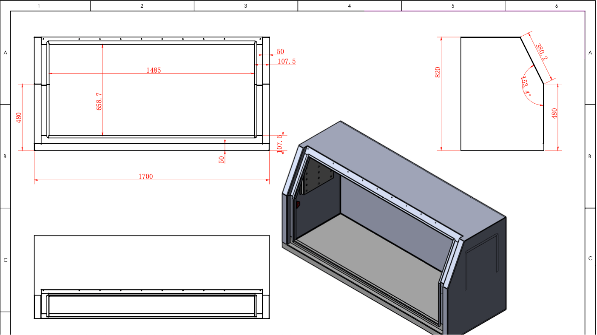Select the 1485 horizontal width dimension

(x=154, y=70)
